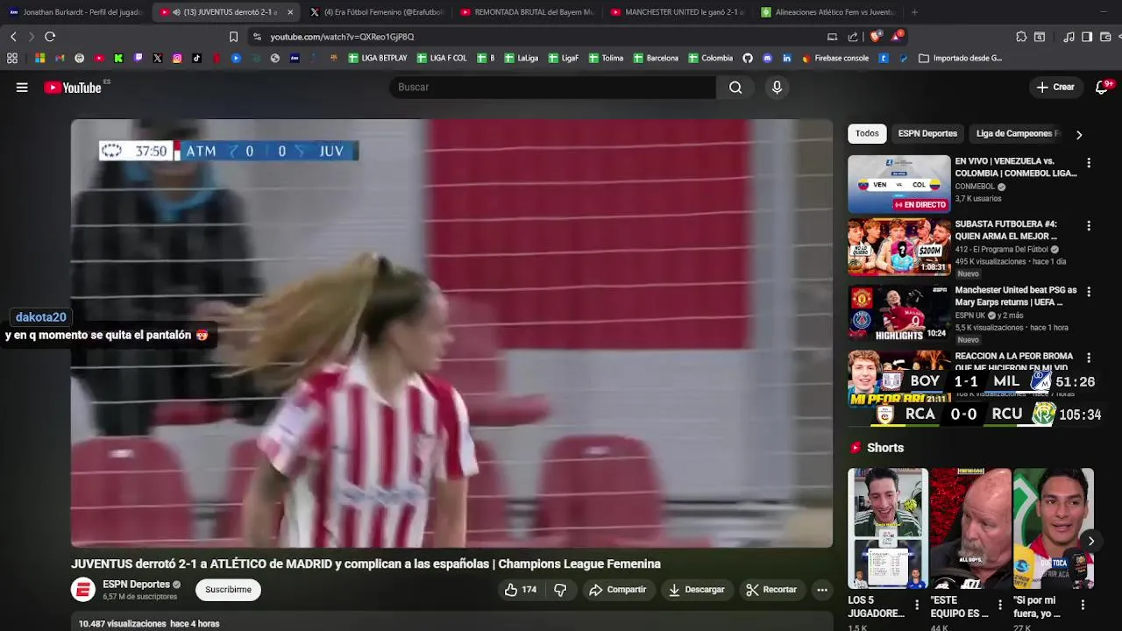Viewport: 1122px width, 631px height.
Task: Switch to the MANCHESTER UNITED le ganó tab
Action: tap(677, 12)
